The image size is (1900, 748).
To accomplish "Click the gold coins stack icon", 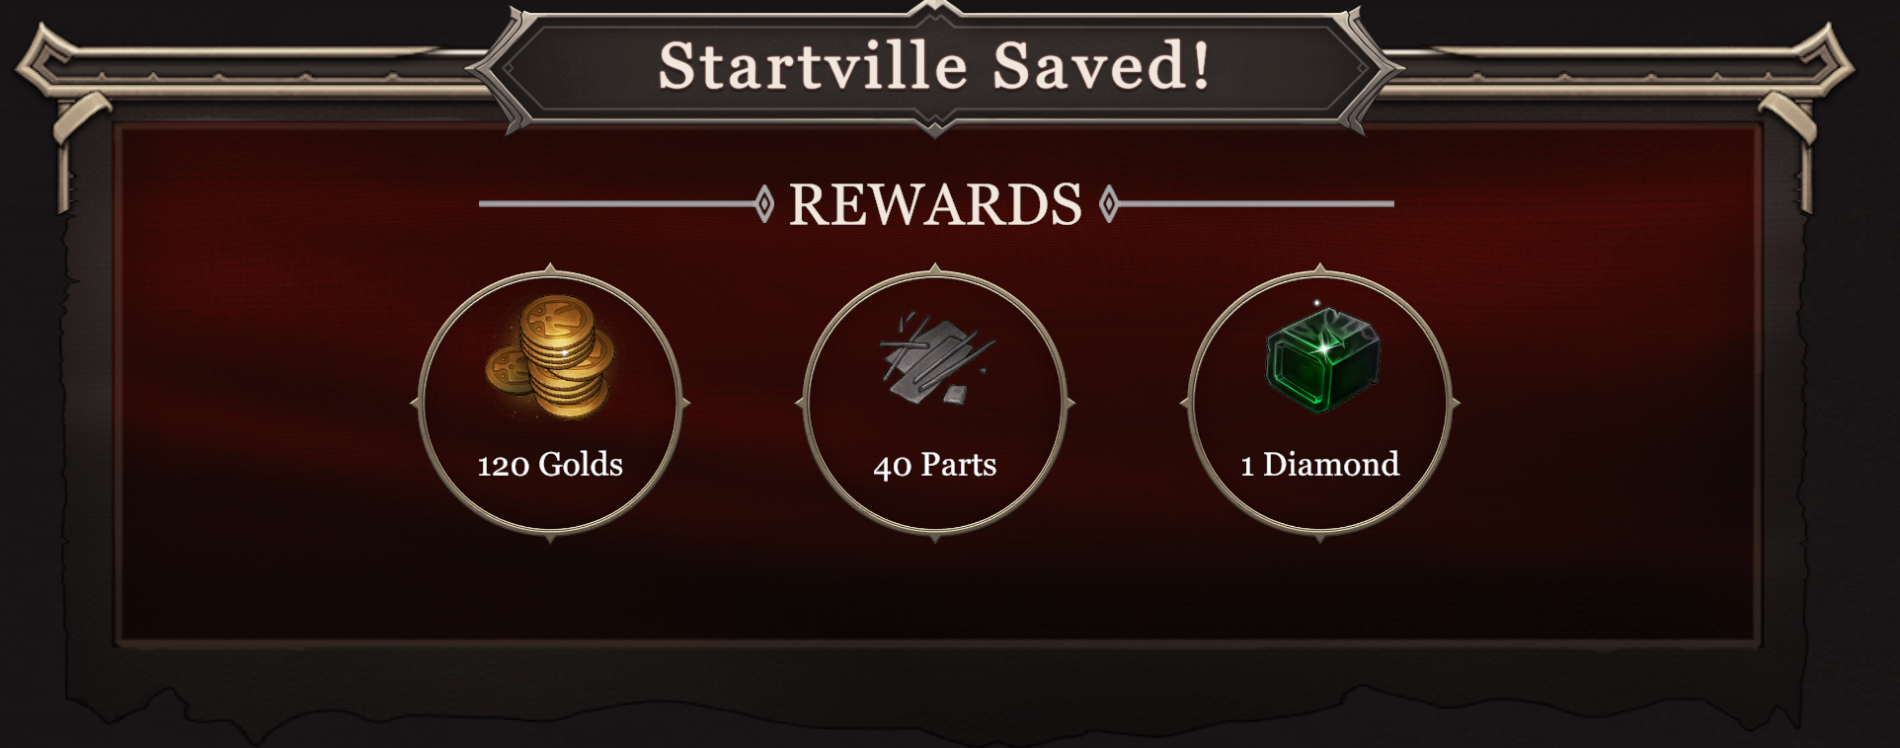I will click(x=549, y=357).
